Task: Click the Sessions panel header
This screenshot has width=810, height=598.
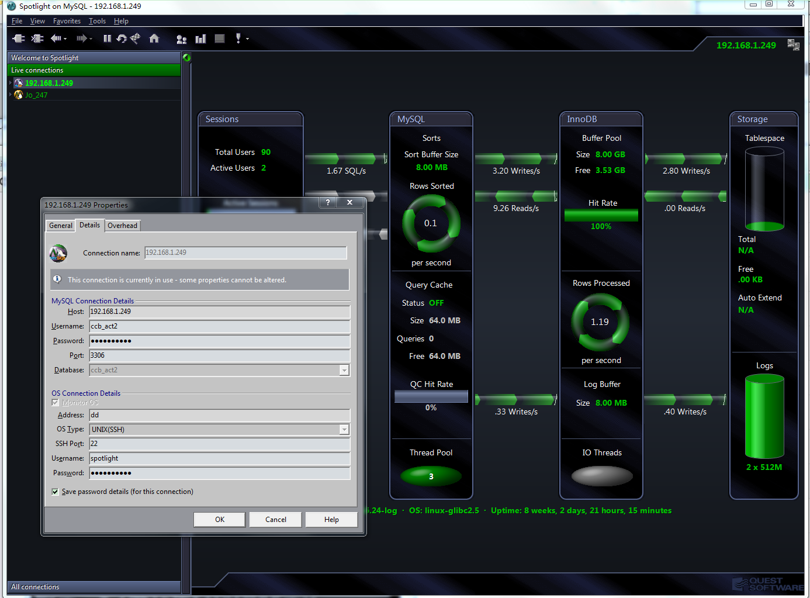Action: pos(251,119)
